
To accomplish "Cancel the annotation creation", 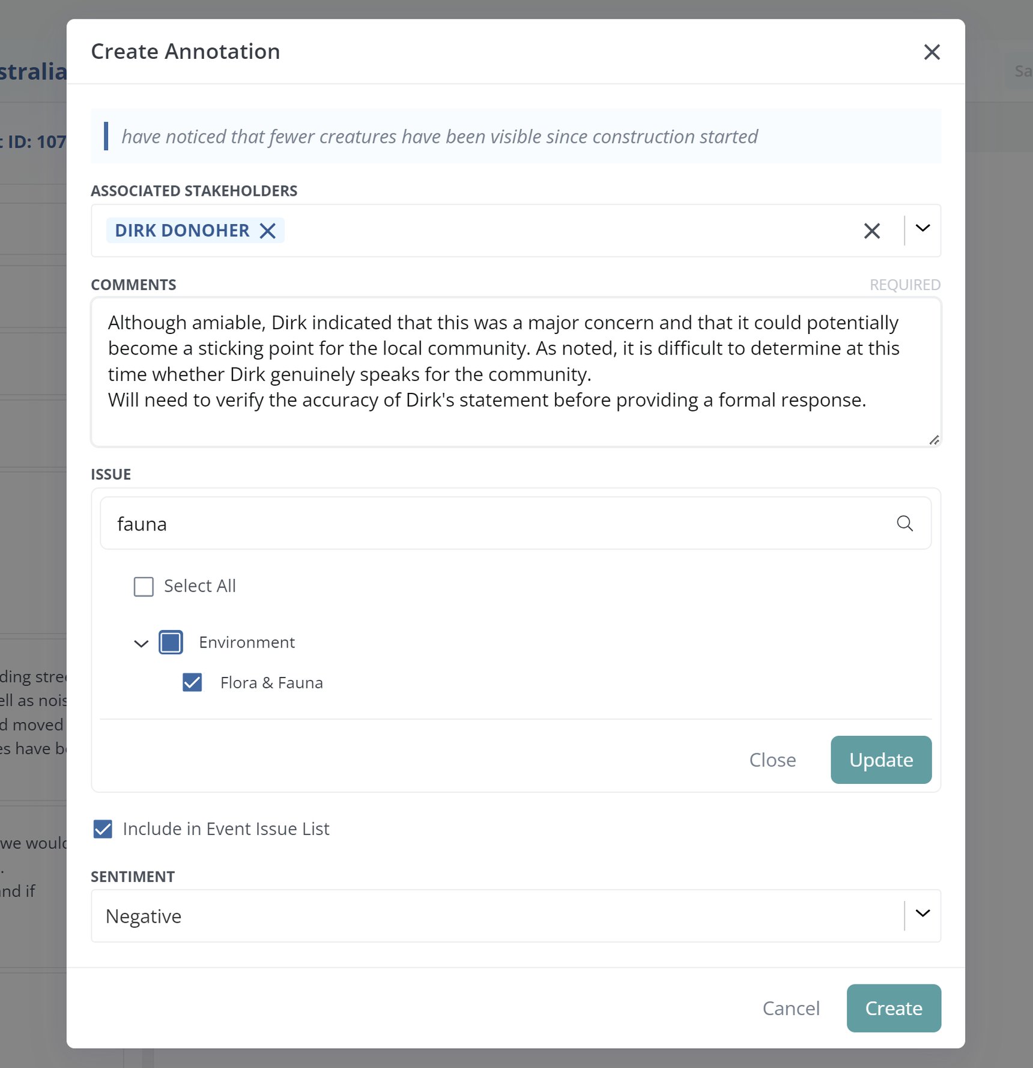I will (790, 1008).
